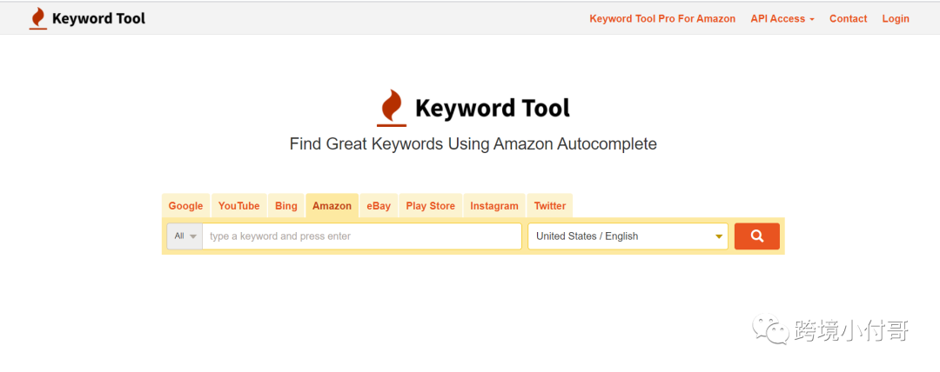Click the language dropdown caret arrow
Screen dimensions: 940x372
(719, 236)
